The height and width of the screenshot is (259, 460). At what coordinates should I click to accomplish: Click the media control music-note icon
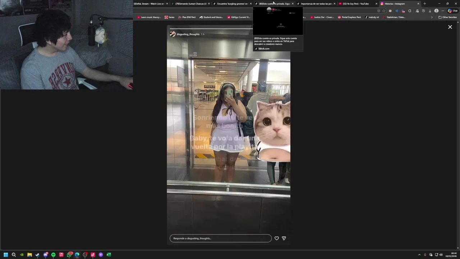click(417, 11)
